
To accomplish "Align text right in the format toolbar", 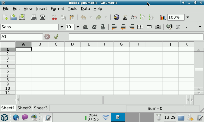I will tap(132, 27).
